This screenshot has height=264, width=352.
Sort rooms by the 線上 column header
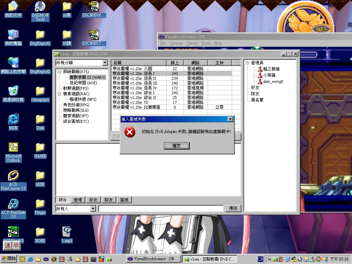coord(175,63)
